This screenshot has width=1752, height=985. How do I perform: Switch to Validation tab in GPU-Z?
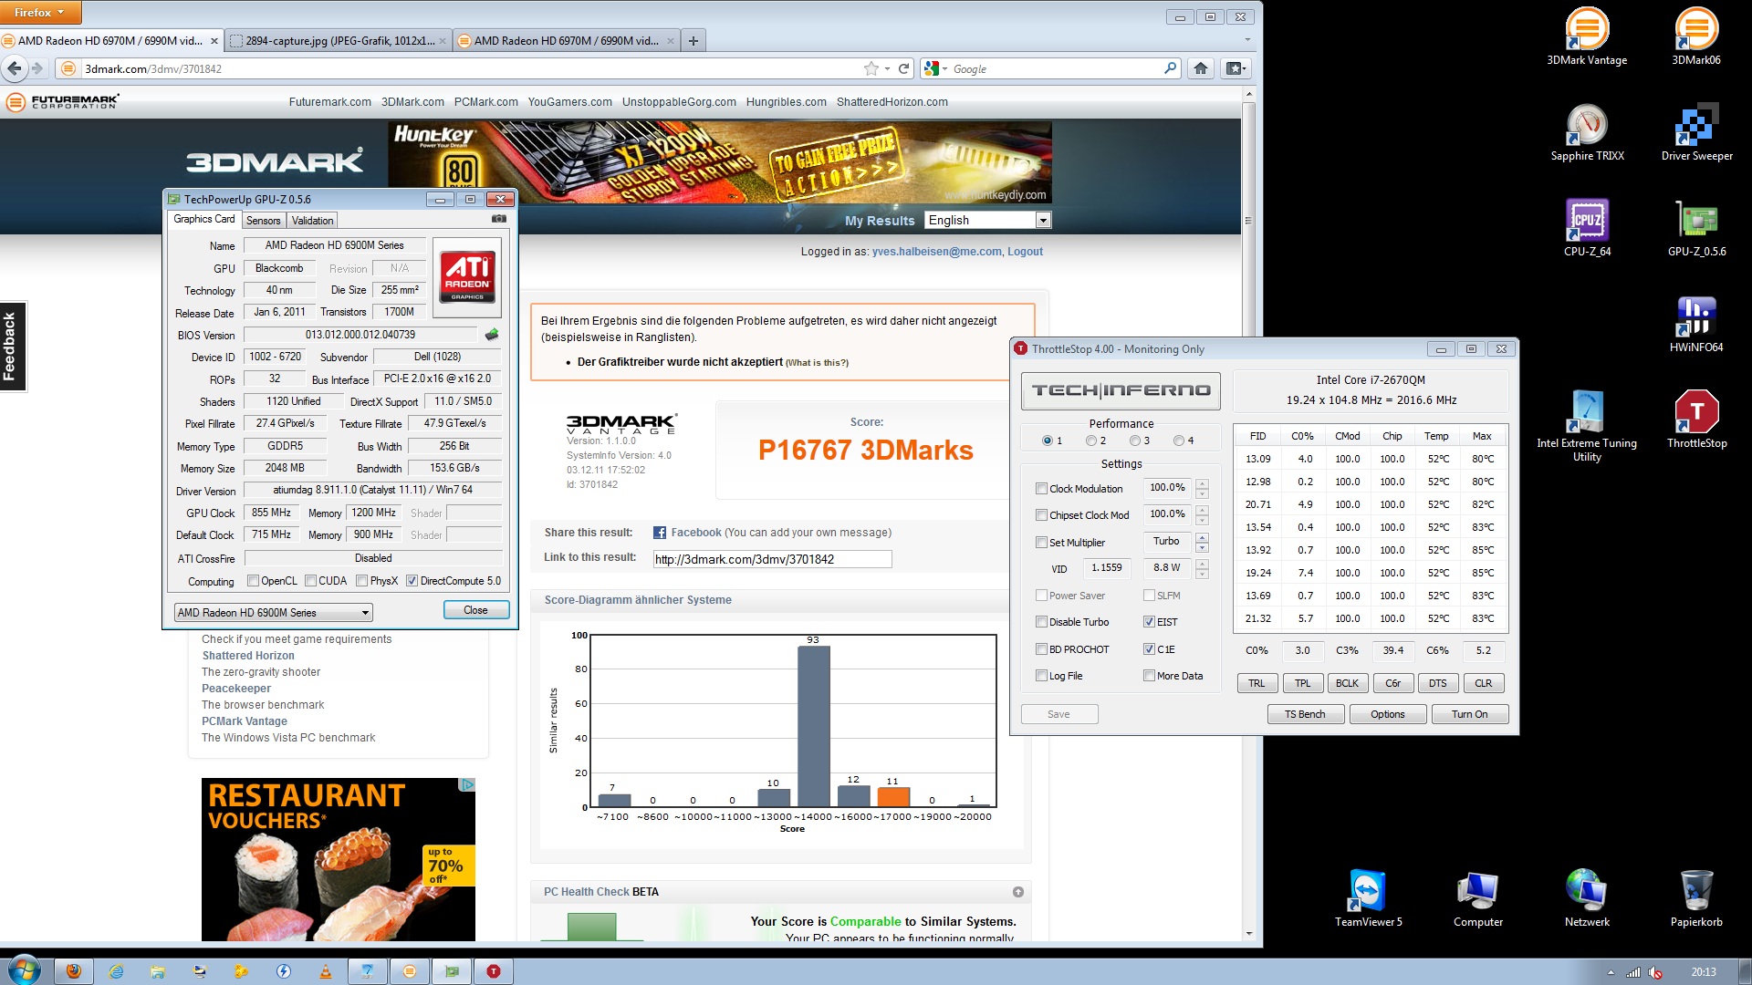(x=312, y=221)
